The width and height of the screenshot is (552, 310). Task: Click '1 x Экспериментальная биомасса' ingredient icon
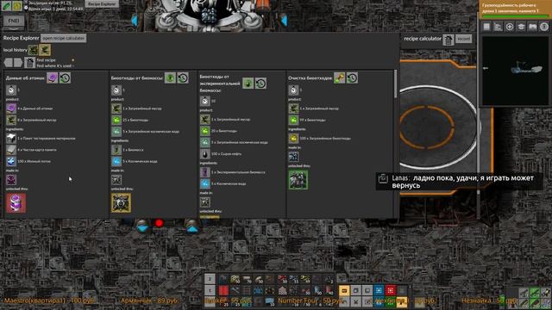pyautogui.click(x=205, y=172)
